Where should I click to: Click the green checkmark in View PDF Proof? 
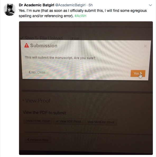pos(57,121)
